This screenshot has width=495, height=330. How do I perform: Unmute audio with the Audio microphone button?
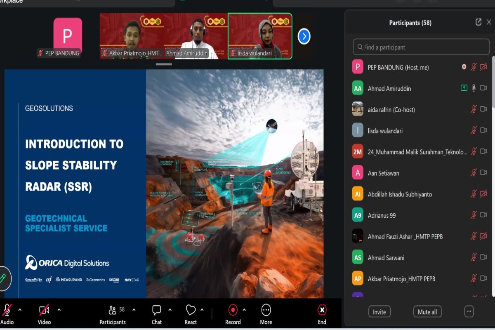(7, 310)
